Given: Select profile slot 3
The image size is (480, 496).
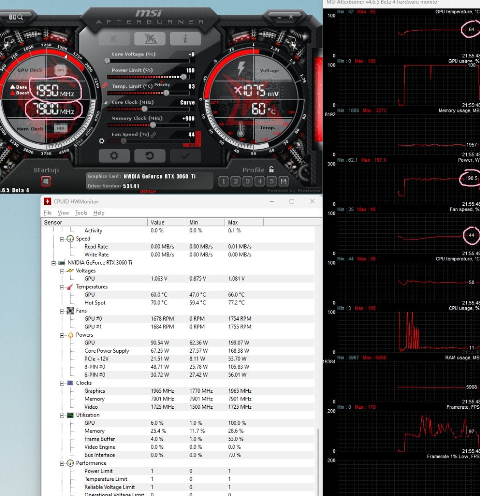Looking at the screenshot, I should point(247,181).
